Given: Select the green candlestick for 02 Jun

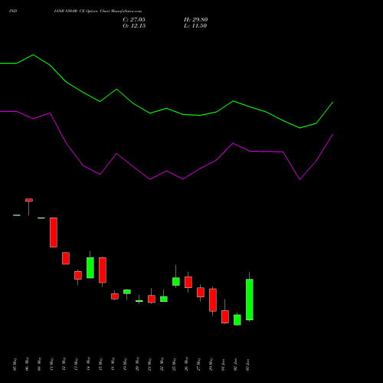Looking at the screenshot, I should (237, 319).
